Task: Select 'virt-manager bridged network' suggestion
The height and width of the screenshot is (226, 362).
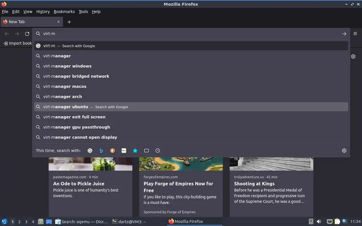Action: 191,76
